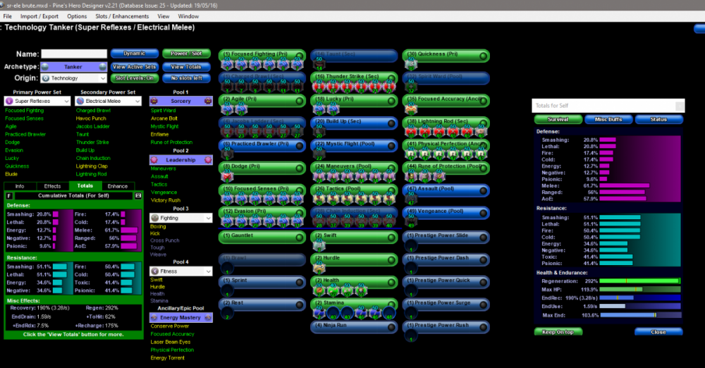Image resolution: width=705 pixels, height=368 pixels.
Task: Toggle the Slot Levels On button
Action: (x=133, y=78)
